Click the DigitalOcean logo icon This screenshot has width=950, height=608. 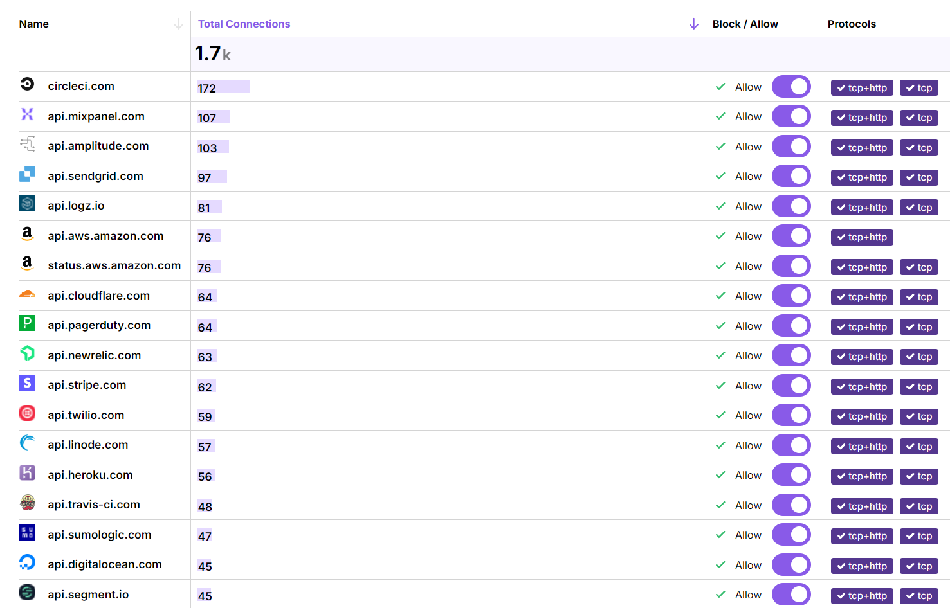click(x=27, y=562)
